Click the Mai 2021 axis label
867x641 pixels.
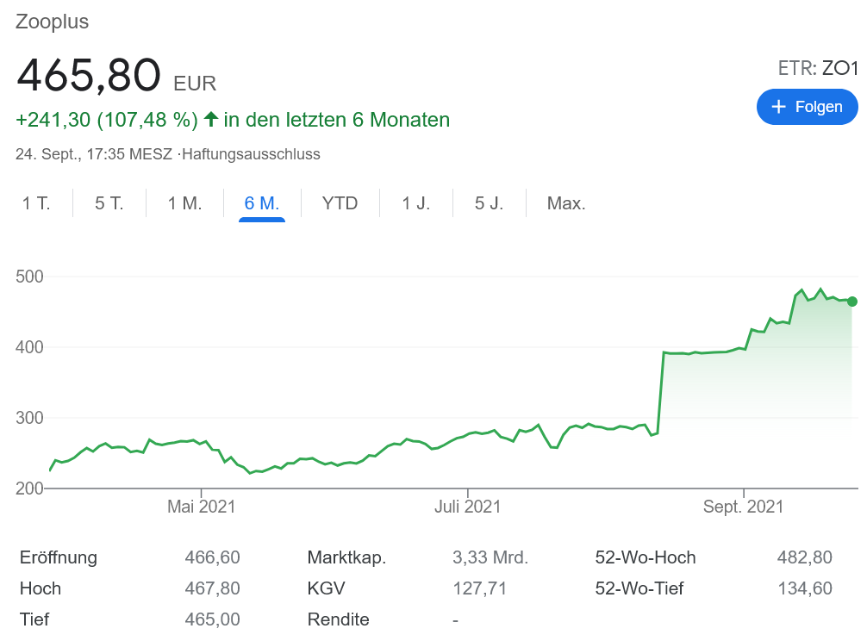[201, 507]
